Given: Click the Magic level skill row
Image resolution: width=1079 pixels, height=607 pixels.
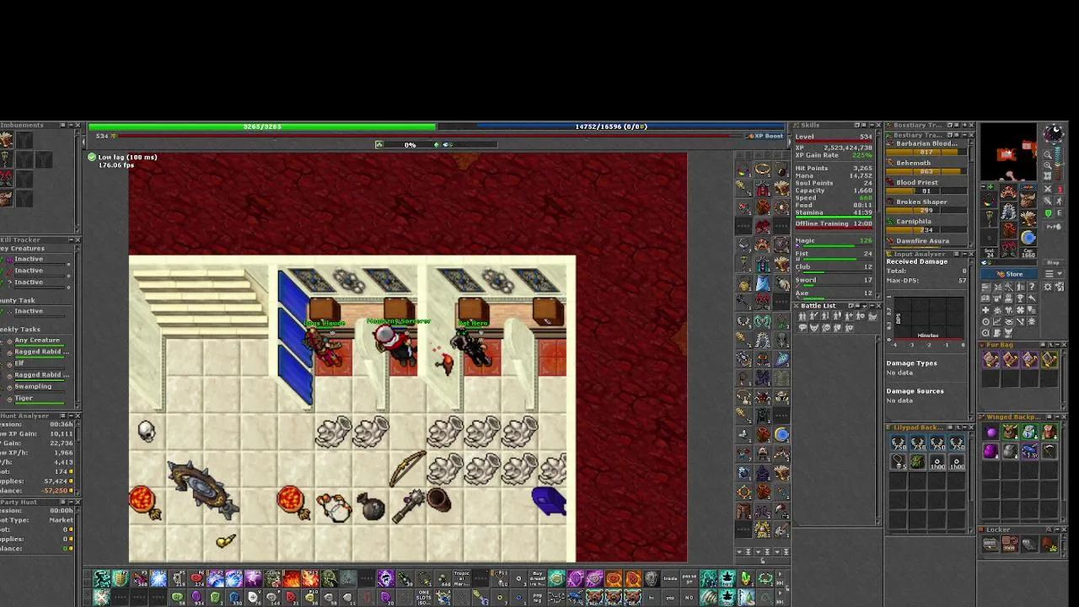Looking at the screenshot, I should pos(834,243).
